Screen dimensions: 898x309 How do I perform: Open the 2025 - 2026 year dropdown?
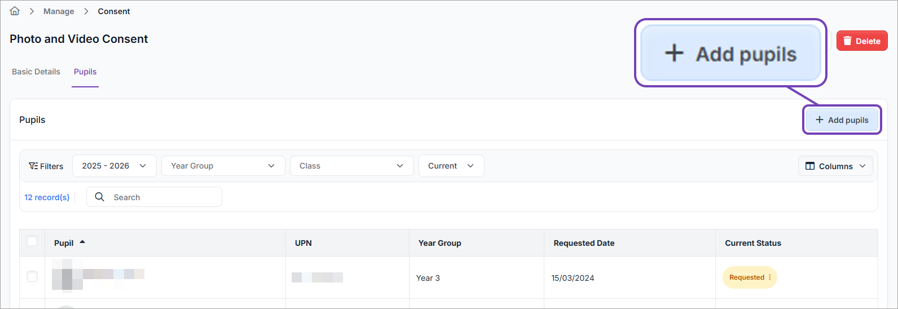[x=114, y=166]
